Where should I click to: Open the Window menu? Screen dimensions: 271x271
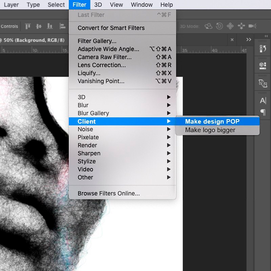pos(142,4)
